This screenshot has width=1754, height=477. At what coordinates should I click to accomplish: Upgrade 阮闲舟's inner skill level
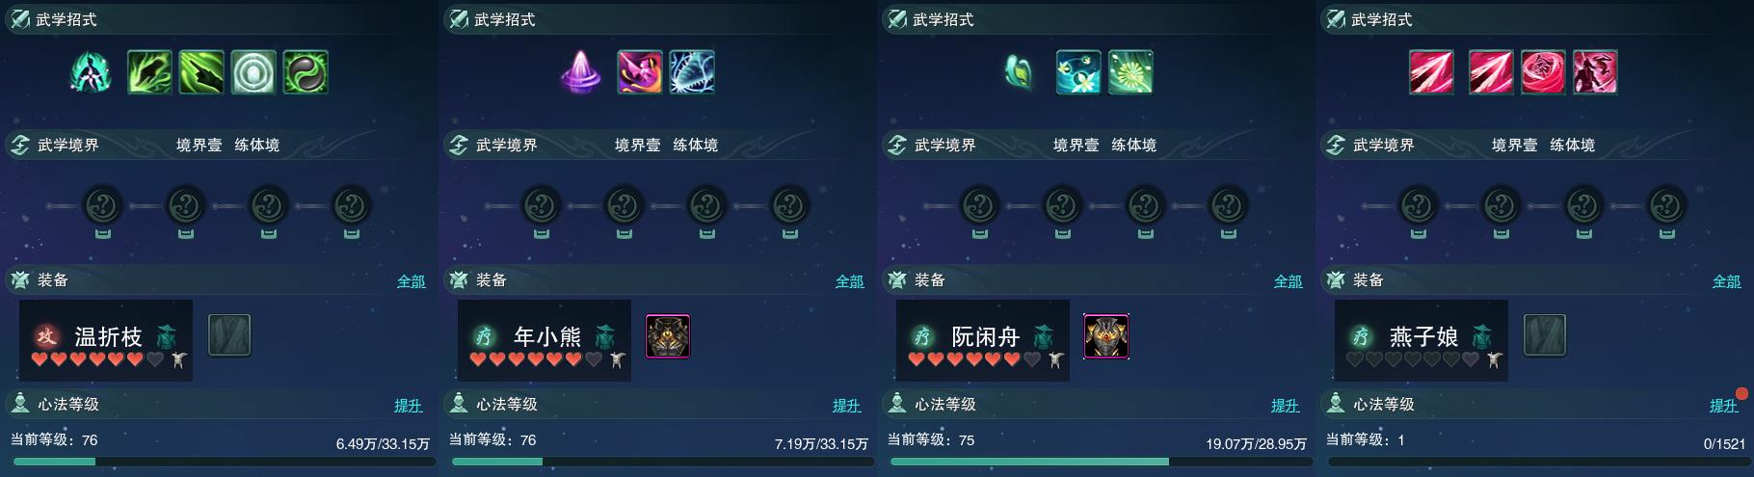[x=1286, y=406]
